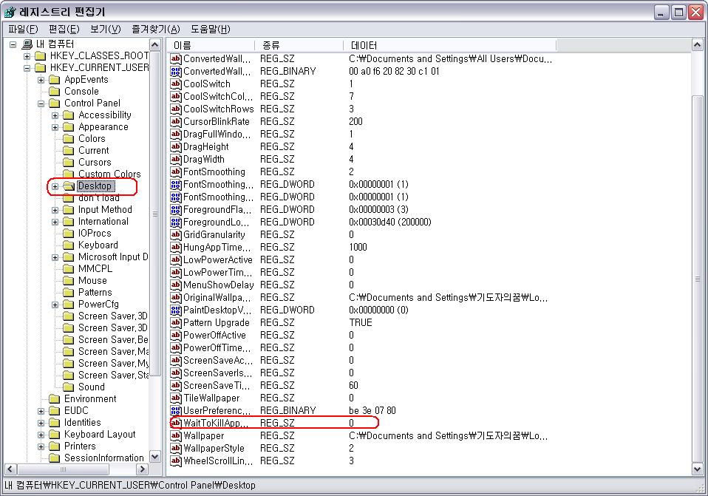Click the string icon of Wallpaper value
This screenshot has height=496, width=708.
[x=176, y=436]
